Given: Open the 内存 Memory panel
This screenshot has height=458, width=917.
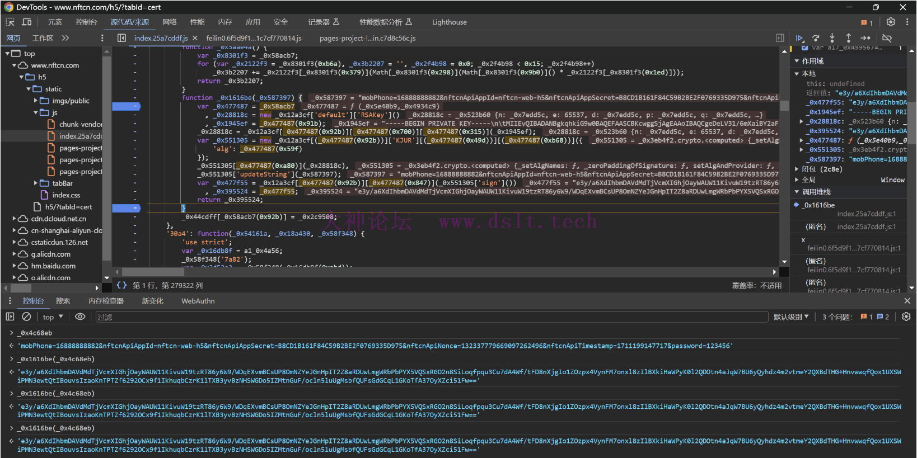Looking at the screenshot, I should [x=225, y=22].
